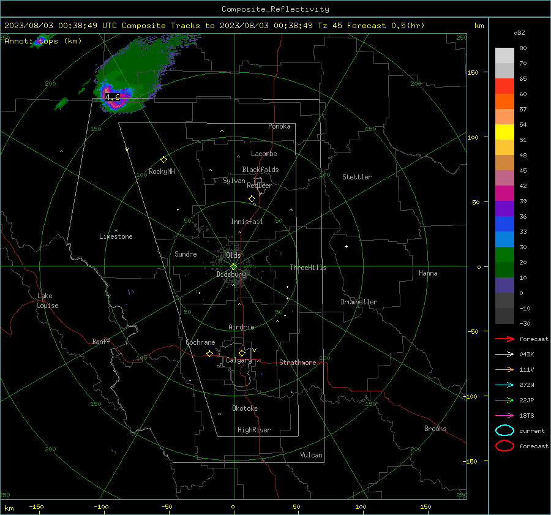Screen dimensions: 551x515
Task: Click the Lacombe city label
Action: pyautogui.click(x=264, y=154)
